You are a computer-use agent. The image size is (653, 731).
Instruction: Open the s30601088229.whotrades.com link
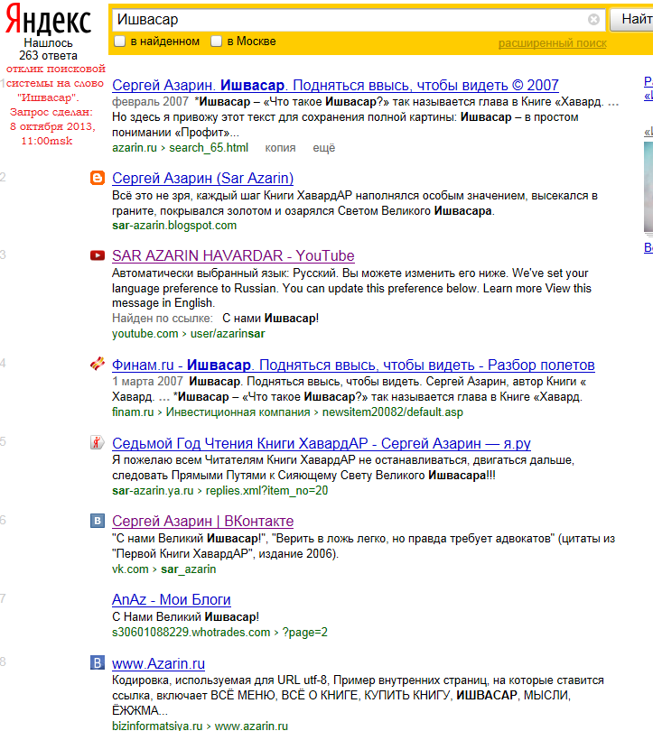point(191,633)
